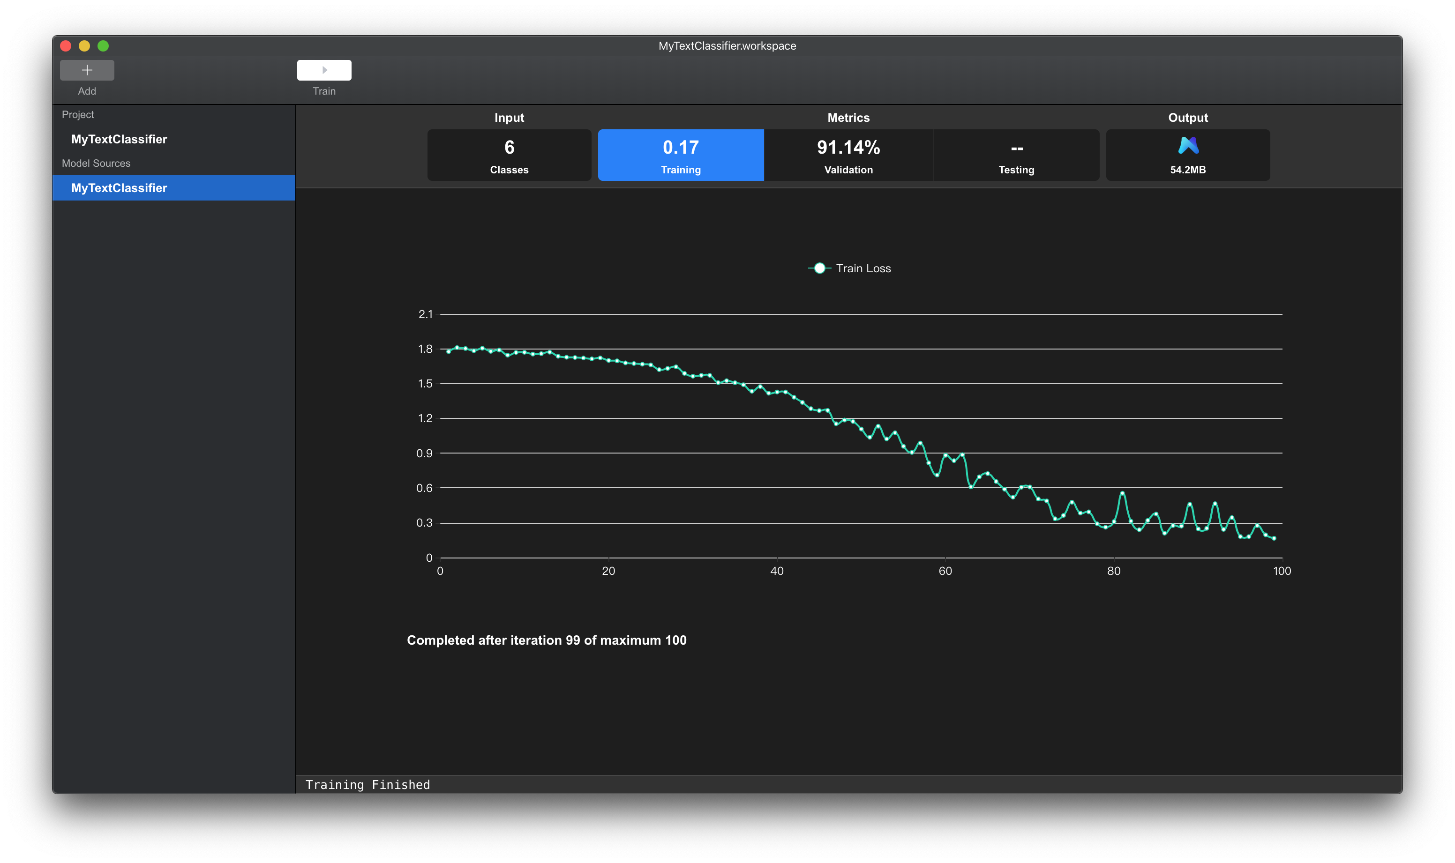The image size is (1455, 863).
Task: Click the loss peak near iteration 80
Action: point(1122,493)
